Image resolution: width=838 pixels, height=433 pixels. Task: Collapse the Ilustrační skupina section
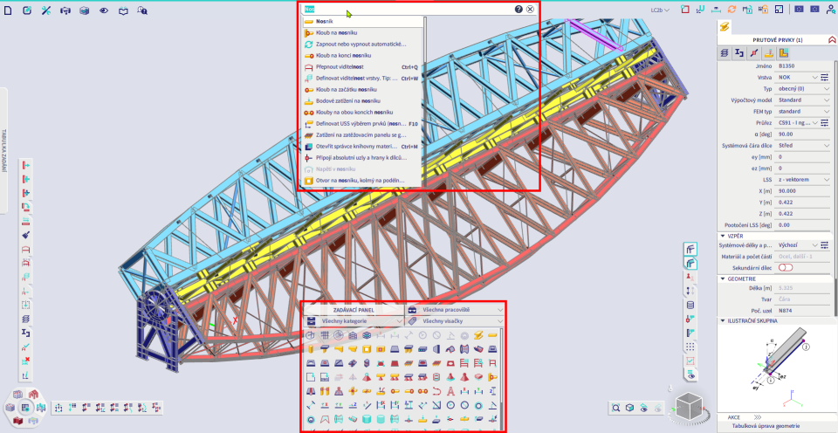pos(723,320)
